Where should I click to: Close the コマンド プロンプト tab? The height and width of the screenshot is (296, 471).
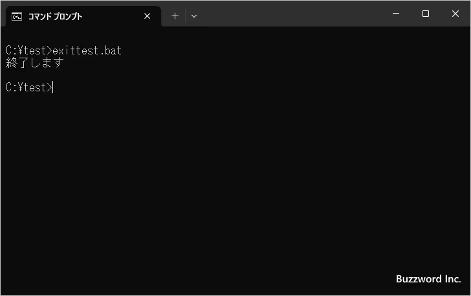(x=148, y=16)
